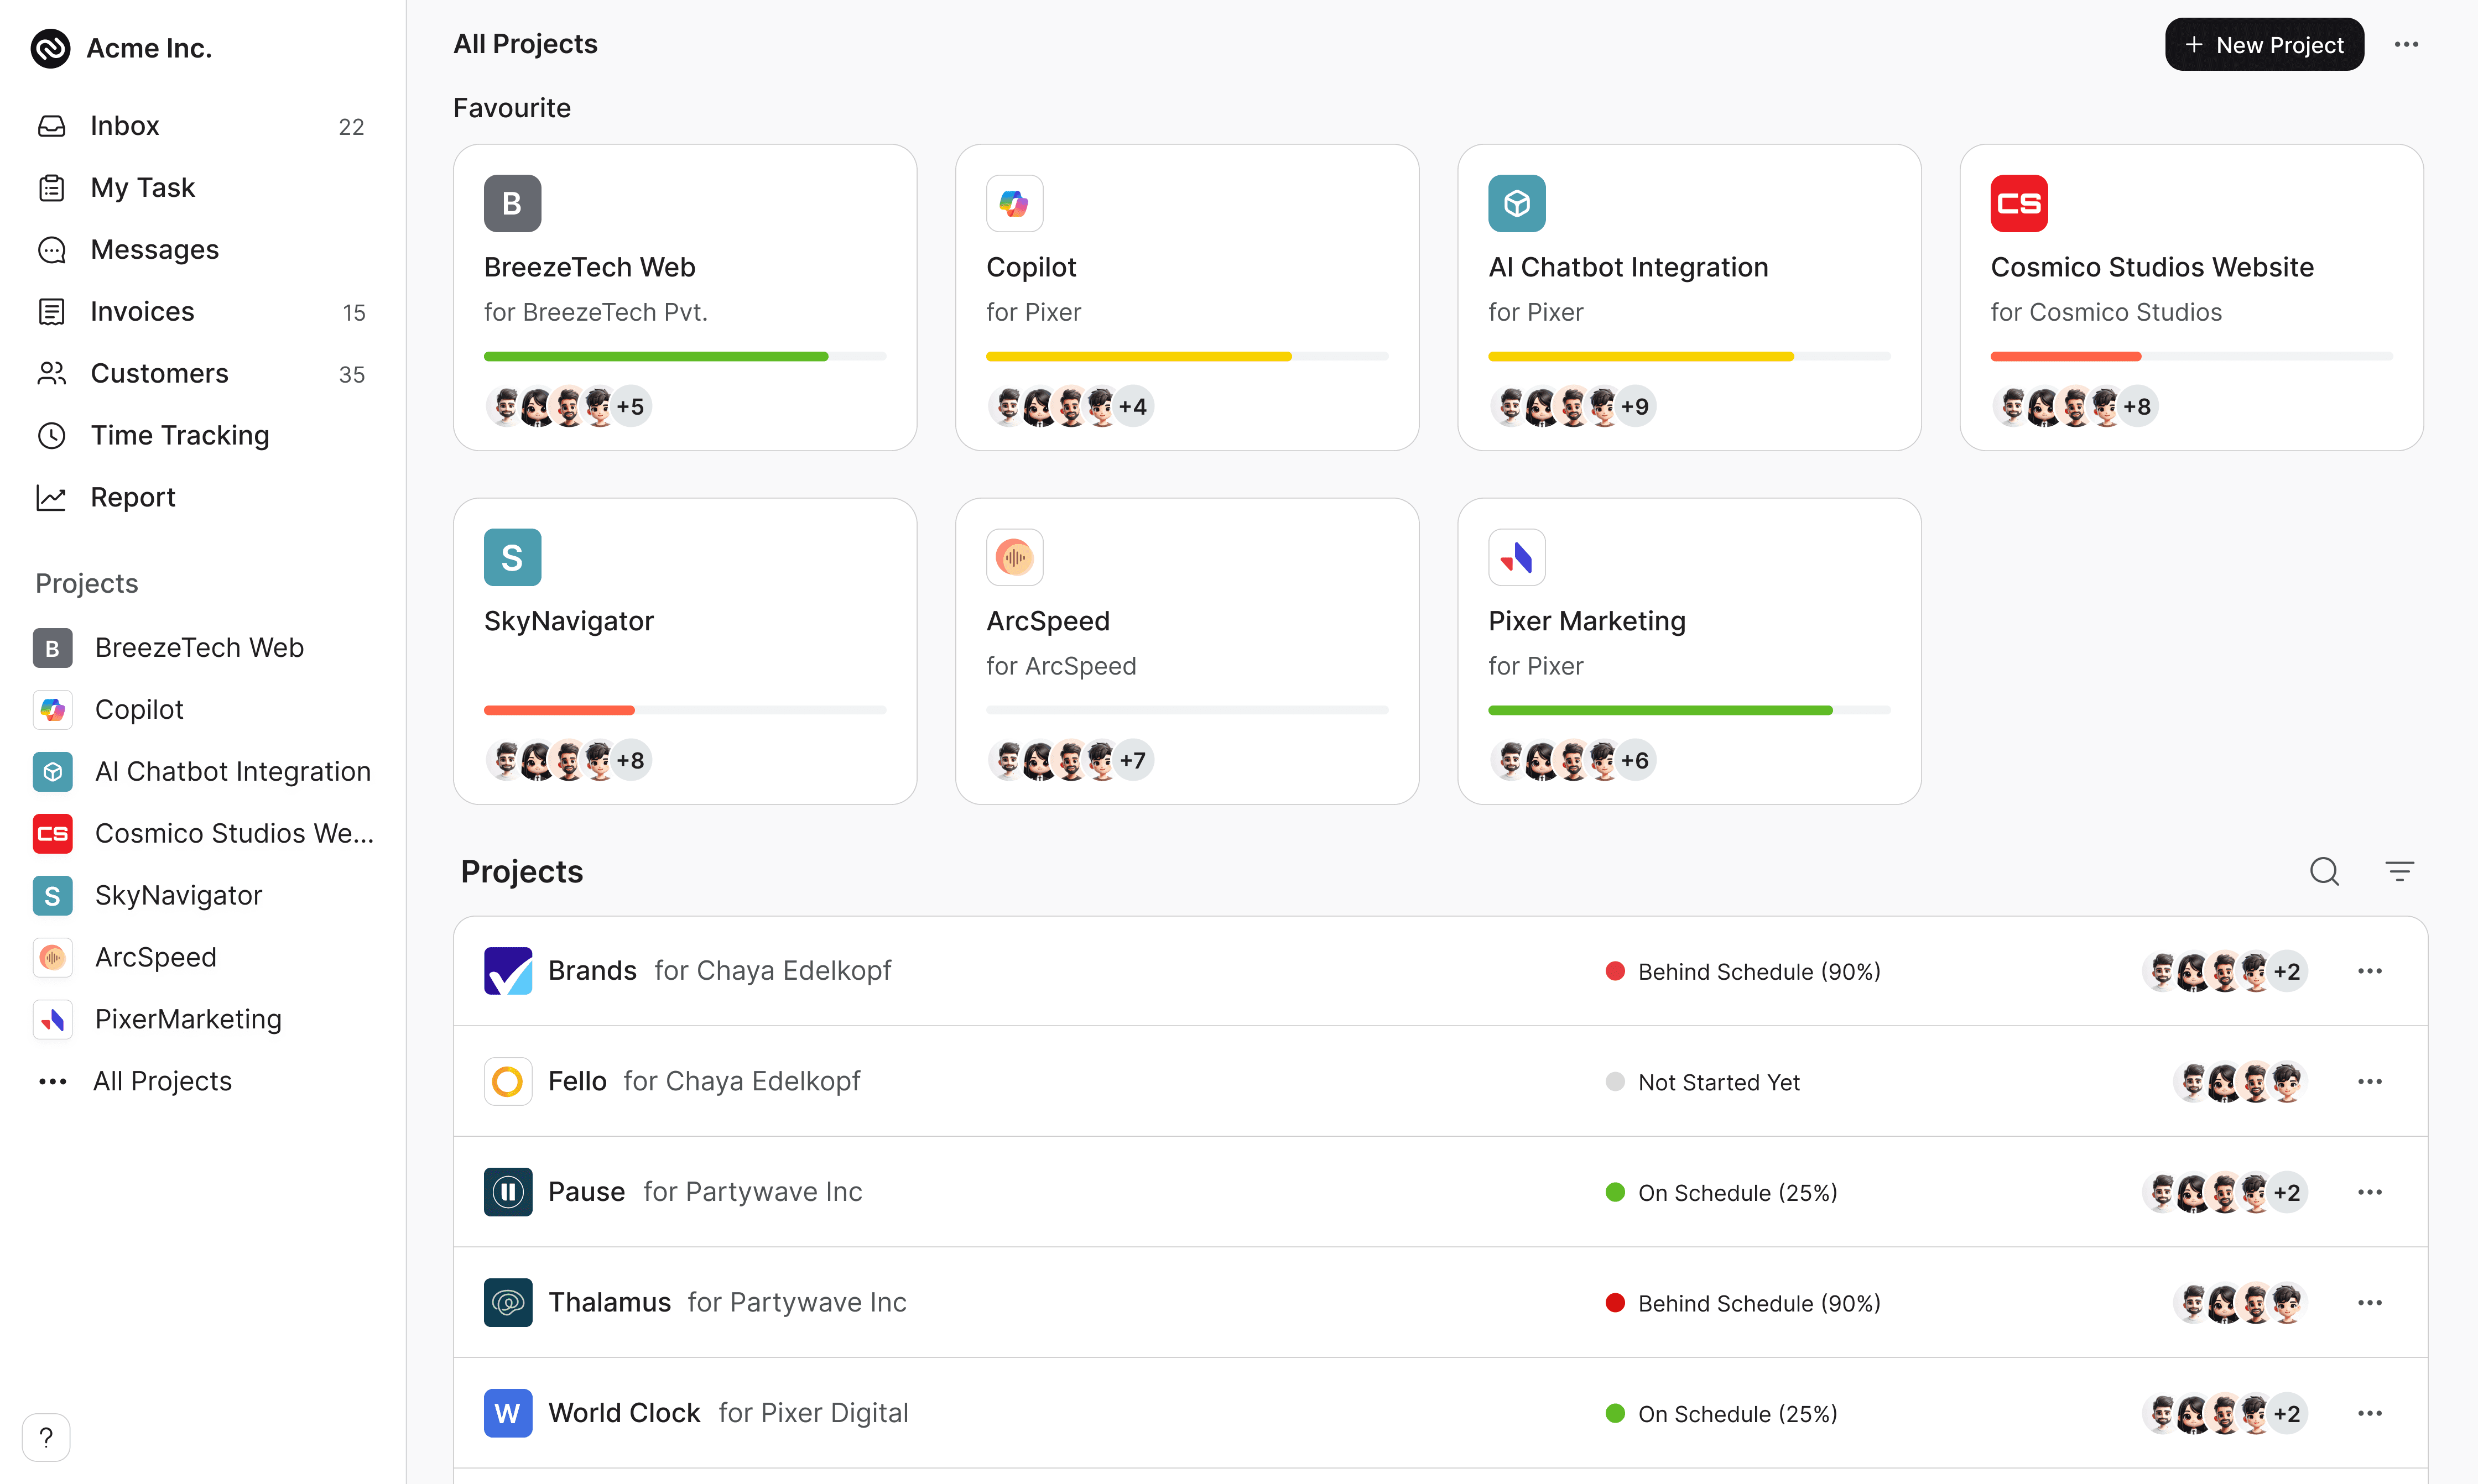This screenshot has height=1484, width=2478.
Task: Click the help question mark icon
Action: coord(46,1437)
